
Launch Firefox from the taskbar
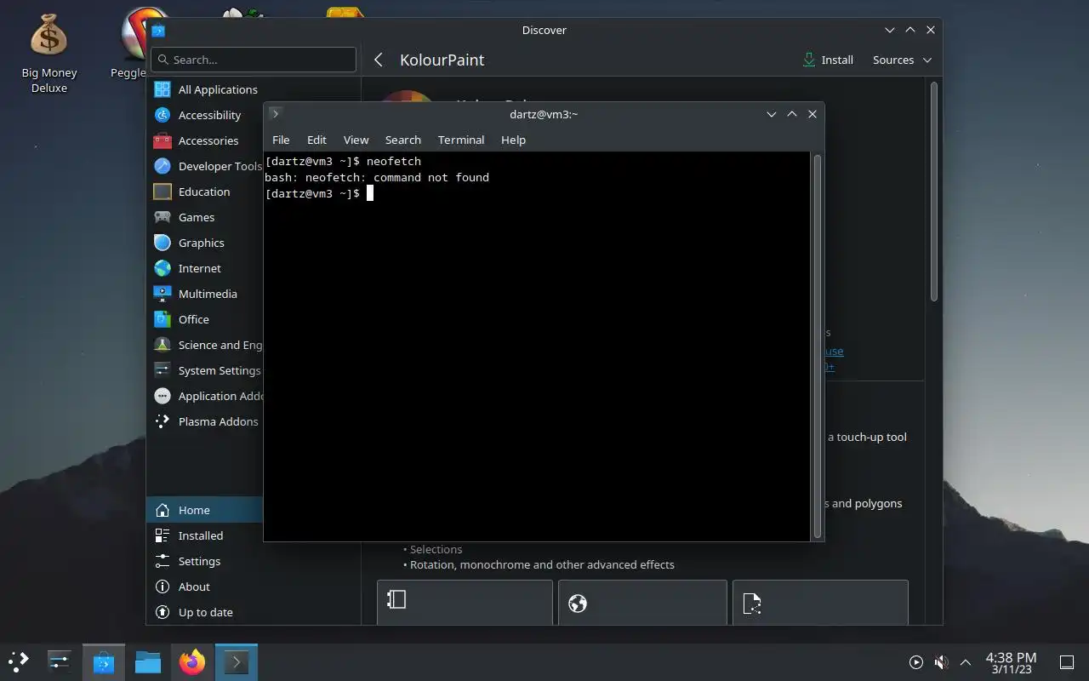[192, 661]
